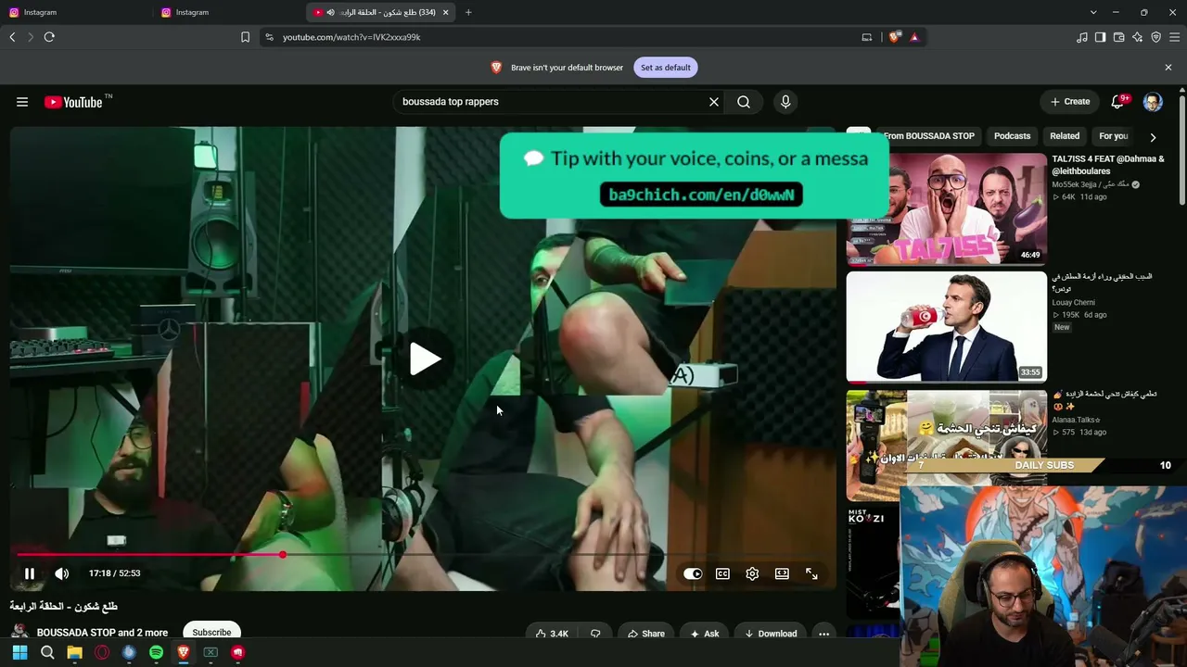Switch to the first Instagram tab
Image resolution: width=1187 pixels, height=667 pixels.
(x=76, y=12)
